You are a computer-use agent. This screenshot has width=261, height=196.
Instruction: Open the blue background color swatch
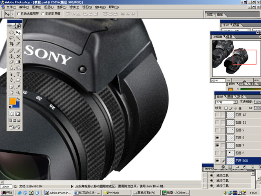click(17, 105)
